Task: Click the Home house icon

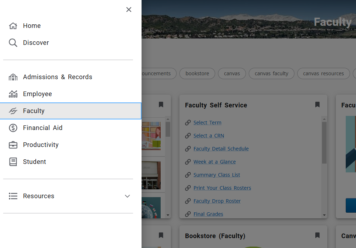Action: pos(13,26)
